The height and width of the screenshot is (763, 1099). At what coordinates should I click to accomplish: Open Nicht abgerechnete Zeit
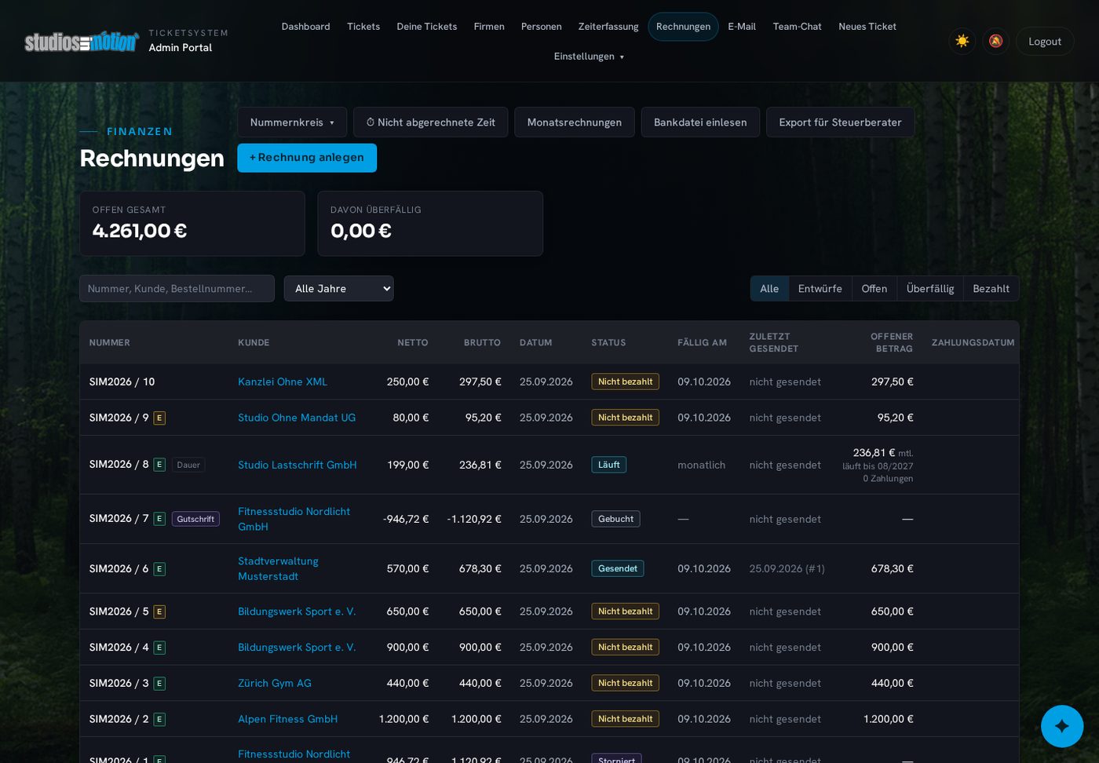(431, 122)
